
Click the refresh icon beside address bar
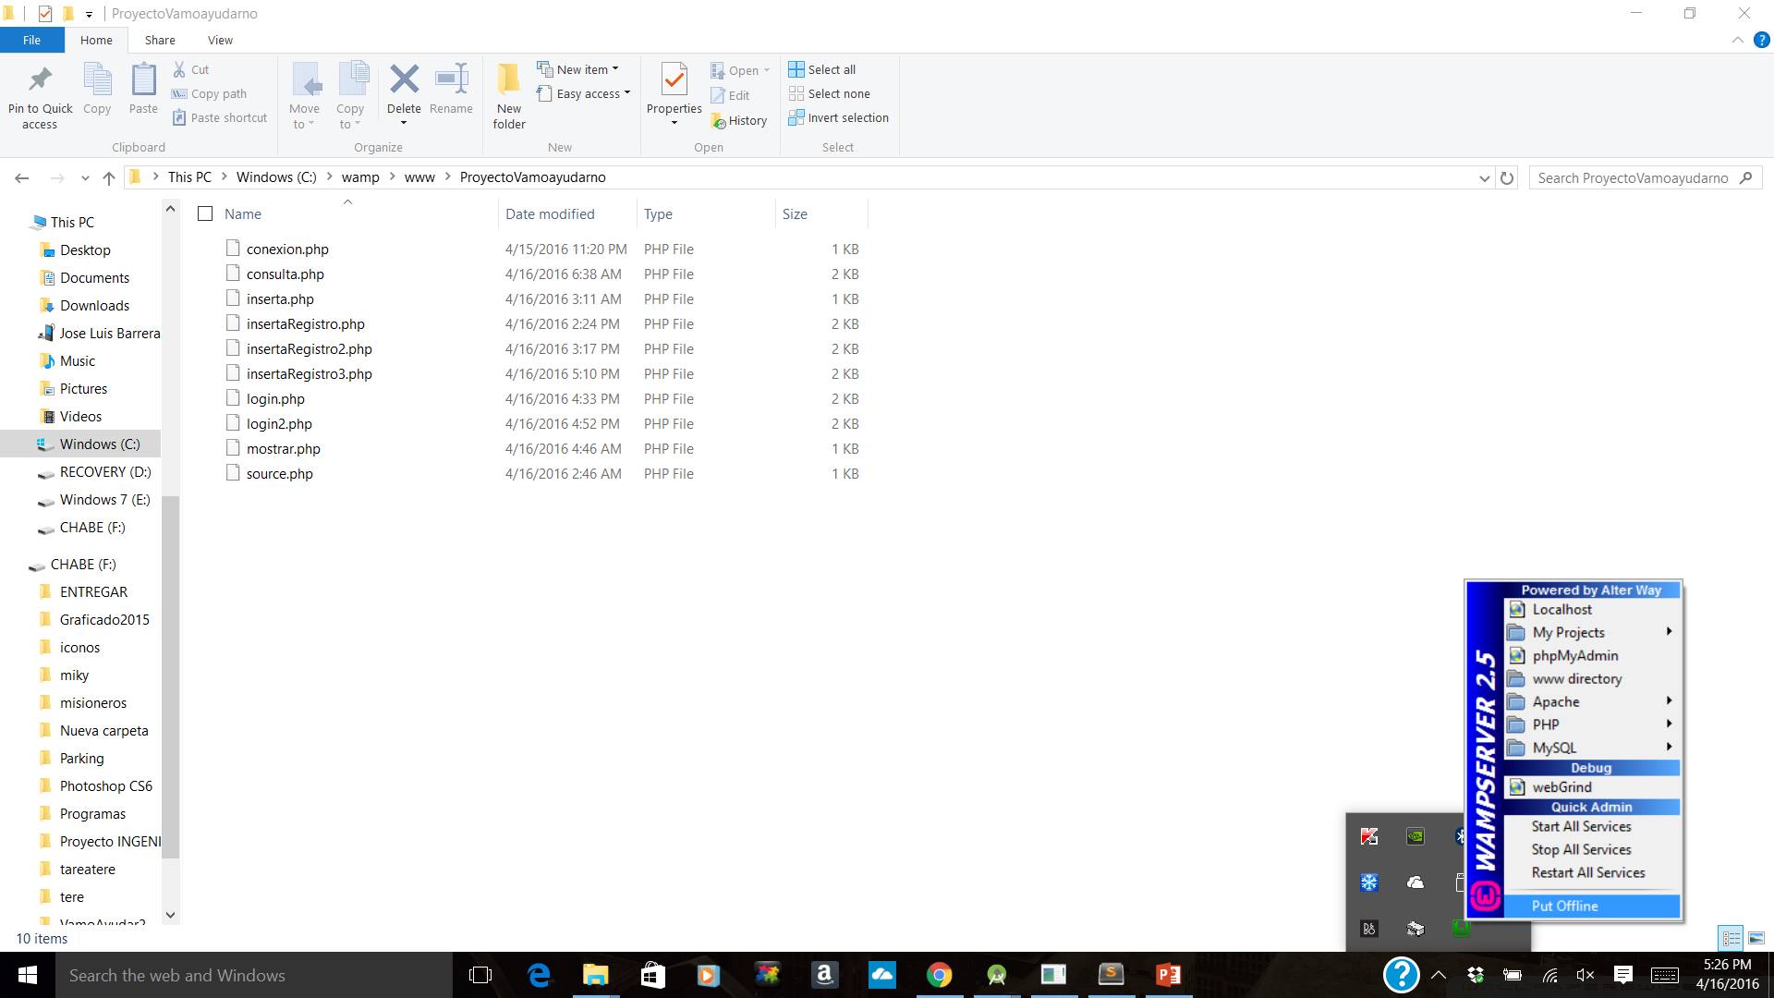1507,177
